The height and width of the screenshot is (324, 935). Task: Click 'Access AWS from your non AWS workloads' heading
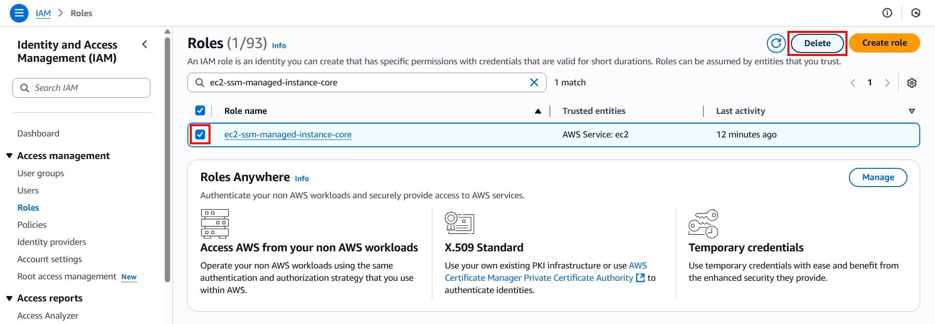tap(309, 247)
